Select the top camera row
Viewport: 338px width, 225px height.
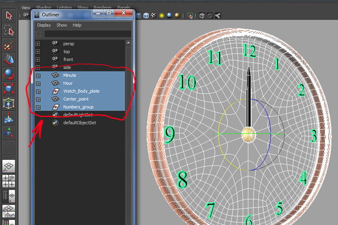click(80, 52)
